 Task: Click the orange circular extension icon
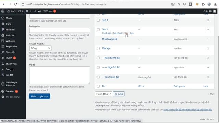click(x=197, y=4)
